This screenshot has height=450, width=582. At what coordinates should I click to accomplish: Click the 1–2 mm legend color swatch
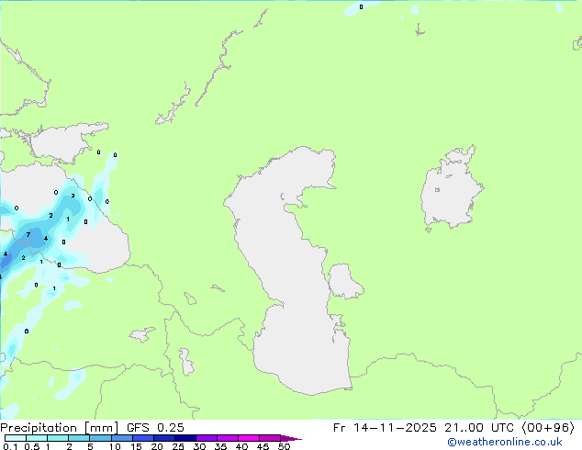point(58,438)
